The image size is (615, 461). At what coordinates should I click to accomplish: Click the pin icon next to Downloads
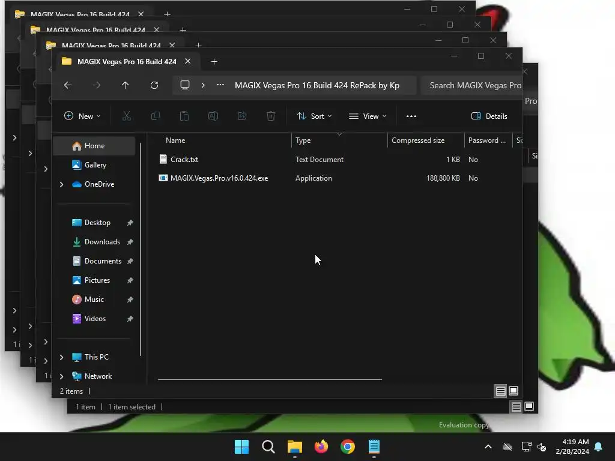click(x=130, y=242)
